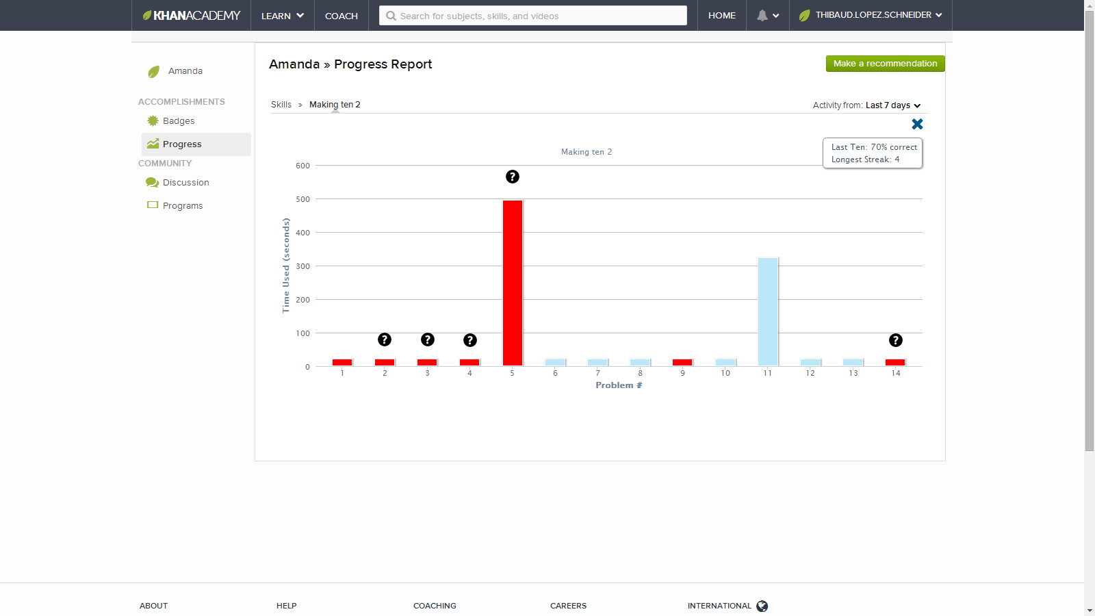Open Badges in the sidebar
The image size is (1095, 616).
coord(179,121)
